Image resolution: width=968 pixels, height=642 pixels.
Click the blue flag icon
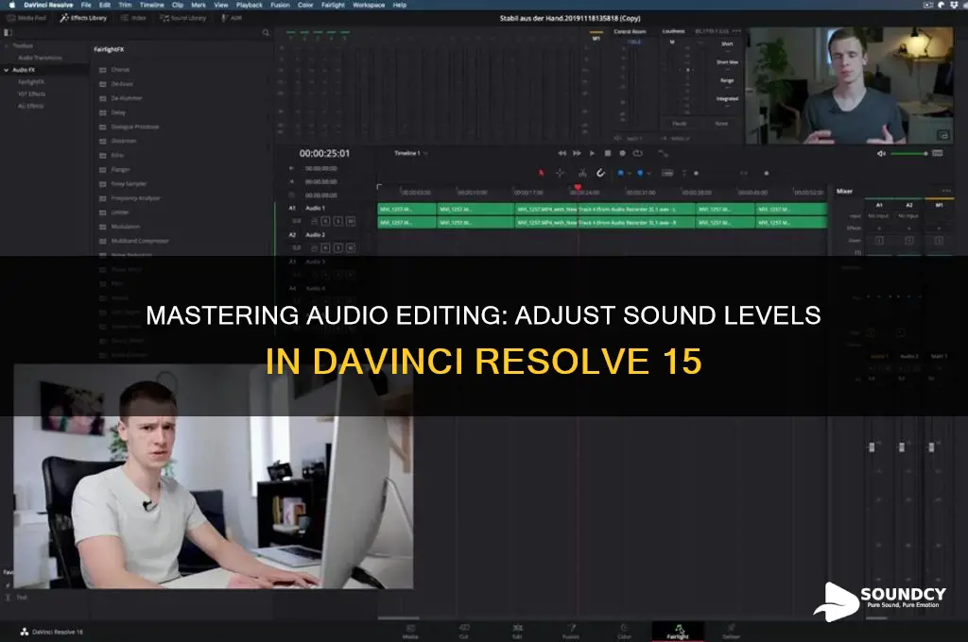(620, 174)
